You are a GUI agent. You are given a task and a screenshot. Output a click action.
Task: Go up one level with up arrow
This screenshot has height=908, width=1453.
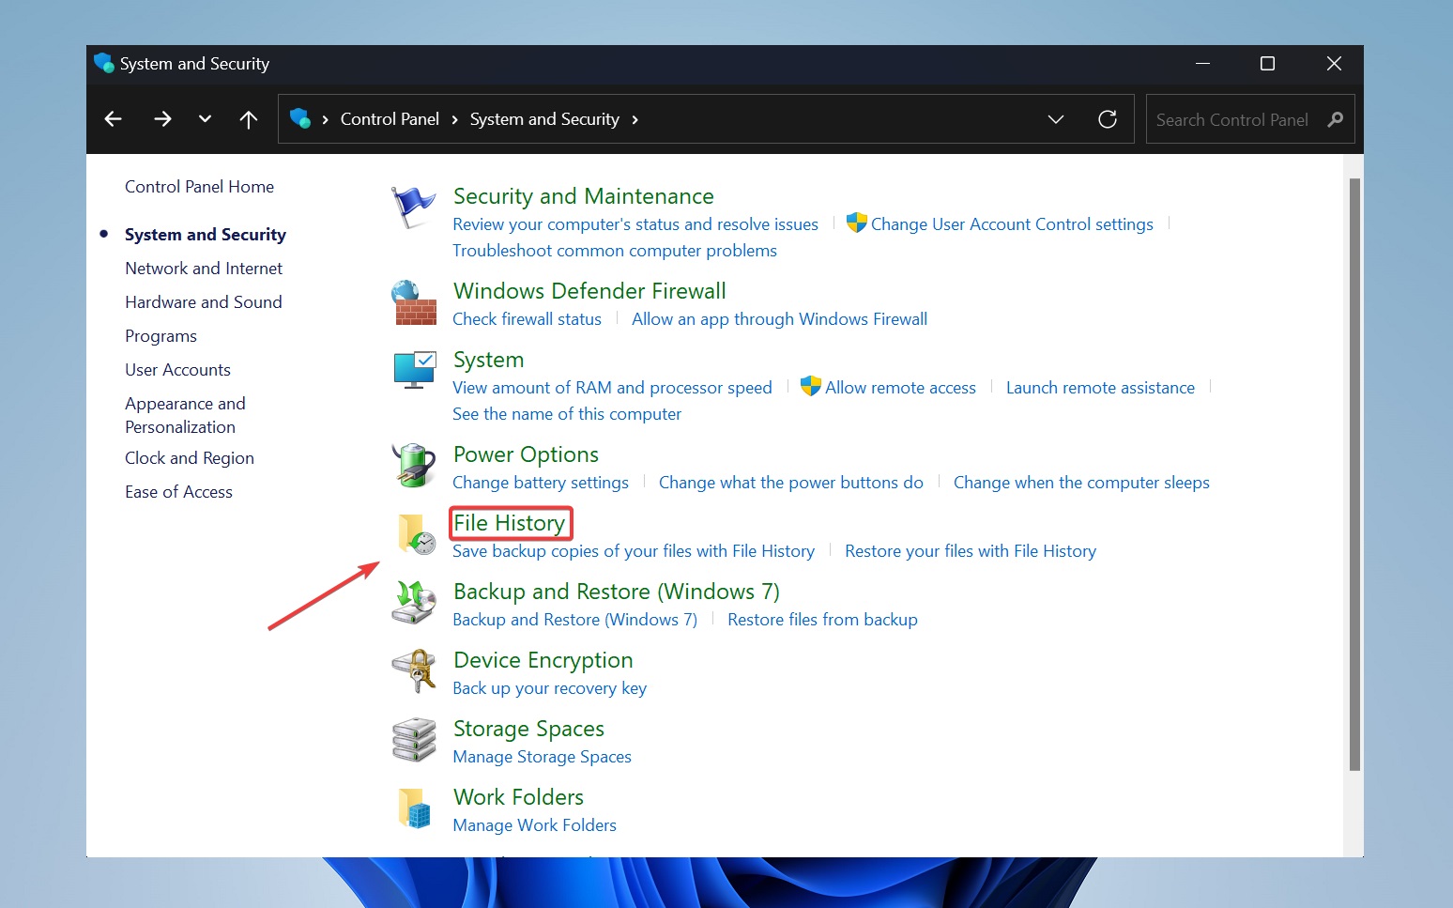[x=249, y=119]
